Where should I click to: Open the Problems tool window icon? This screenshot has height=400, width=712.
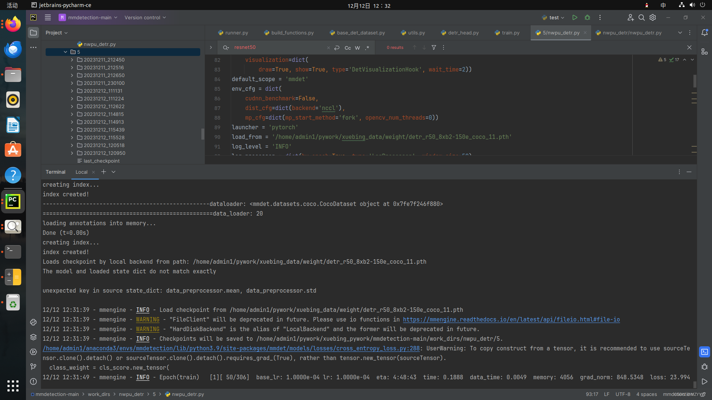(x=33, y=381)
